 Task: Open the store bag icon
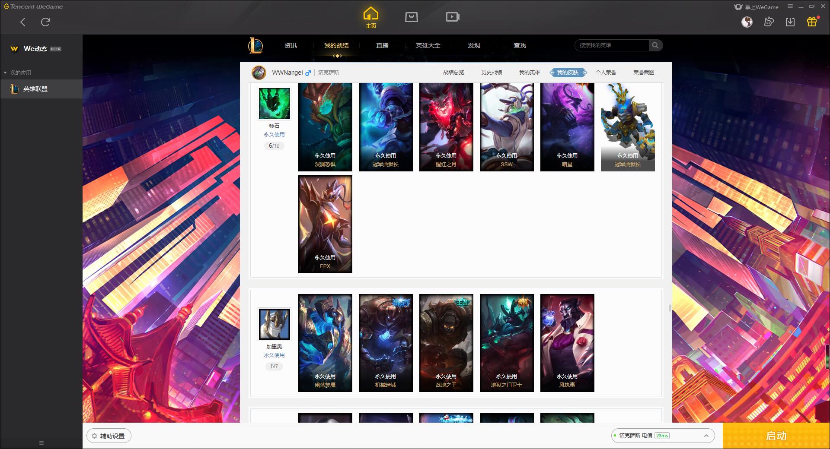(x=412, y=17)
